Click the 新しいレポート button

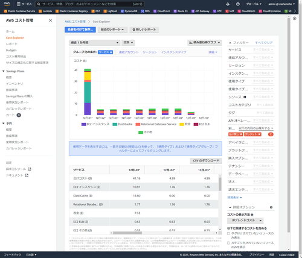[144, 30]
